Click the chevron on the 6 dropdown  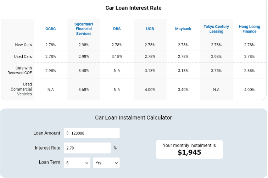click(x=87, y=163)
